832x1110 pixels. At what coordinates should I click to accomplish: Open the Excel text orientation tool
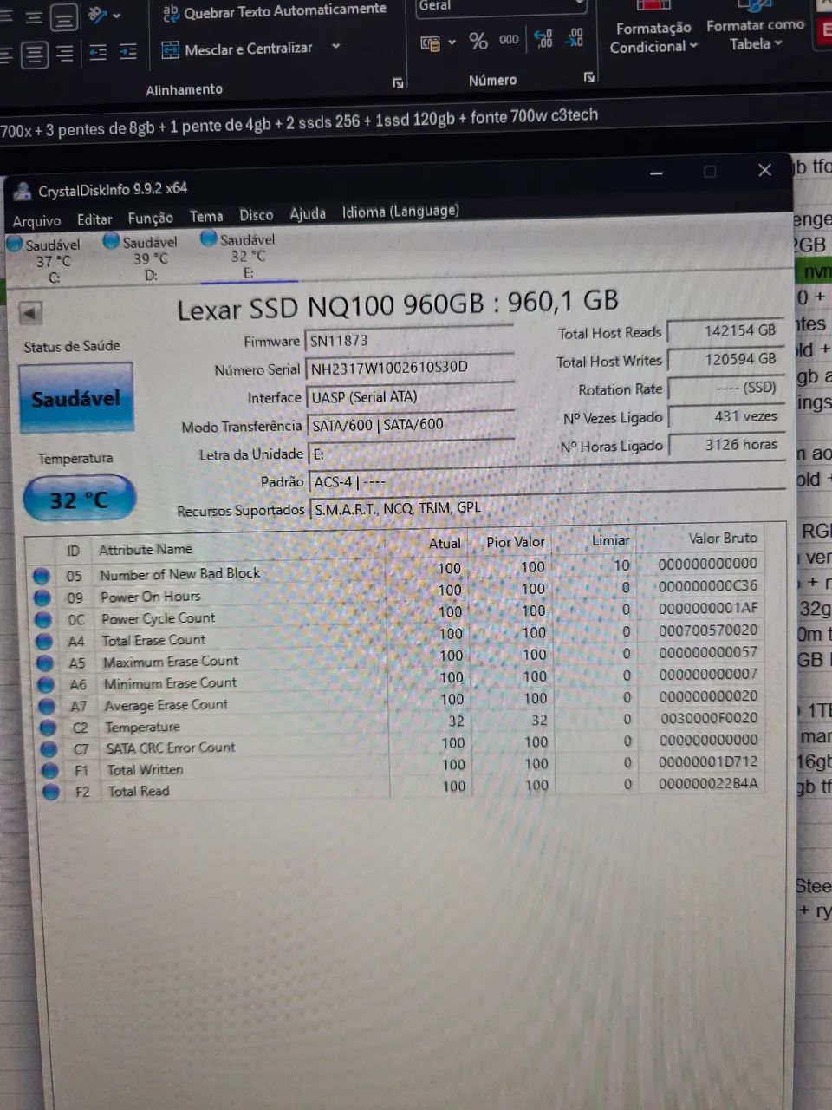(98, 15)
